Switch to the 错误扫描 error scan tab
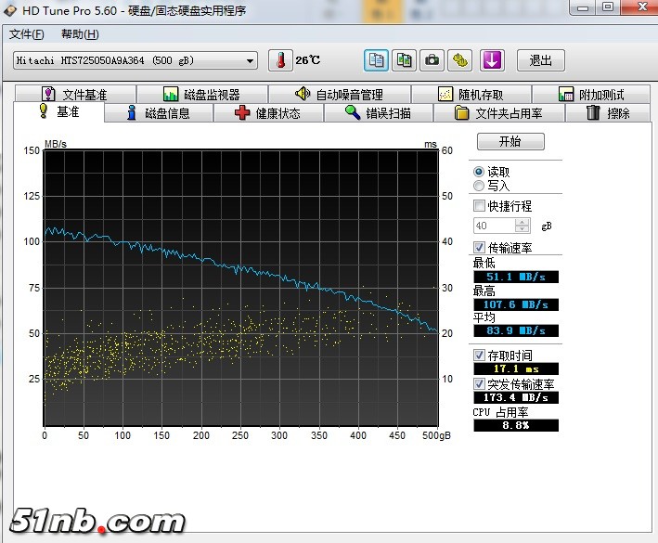 (x=378, y=113)
